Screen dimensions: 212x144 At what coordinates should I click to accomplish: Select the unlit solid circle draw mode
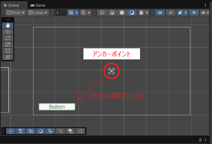pyautogui.click(x=122, y=13)
